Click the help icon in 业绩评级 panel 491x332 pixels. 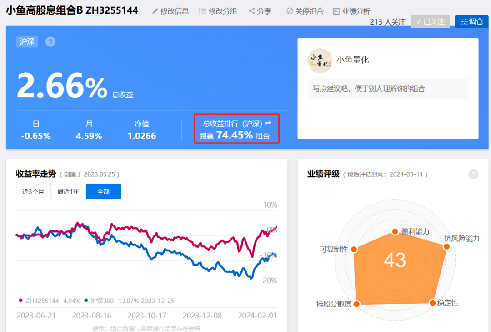(x=473, y=174)
